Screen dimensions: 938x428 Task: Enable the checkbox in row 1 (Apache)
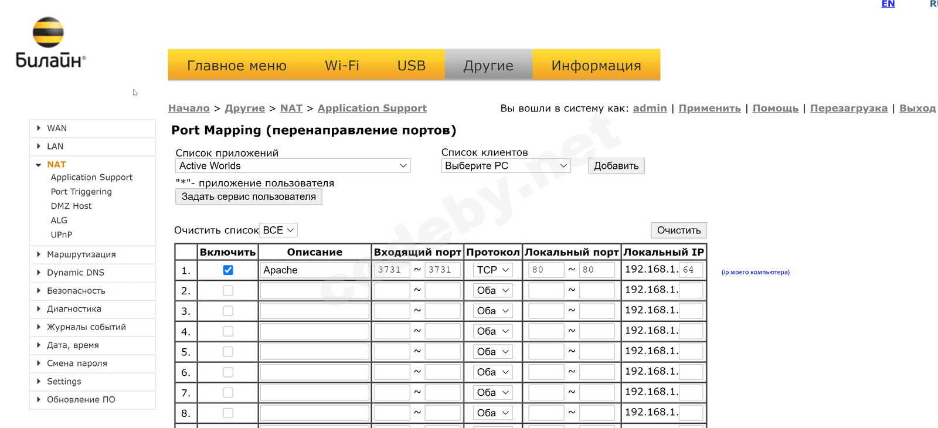click(x=228, y=270)
